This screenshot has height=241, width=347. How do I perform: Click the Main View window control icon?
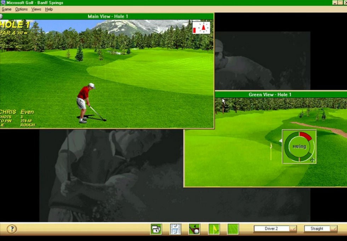point(1,16)
